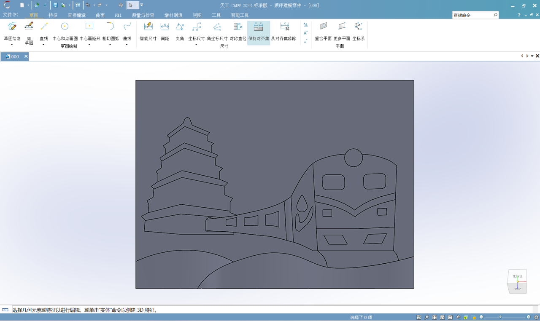
Task: Select the 重合平面 coincident plane tool
Action: (x=323, y=31)
